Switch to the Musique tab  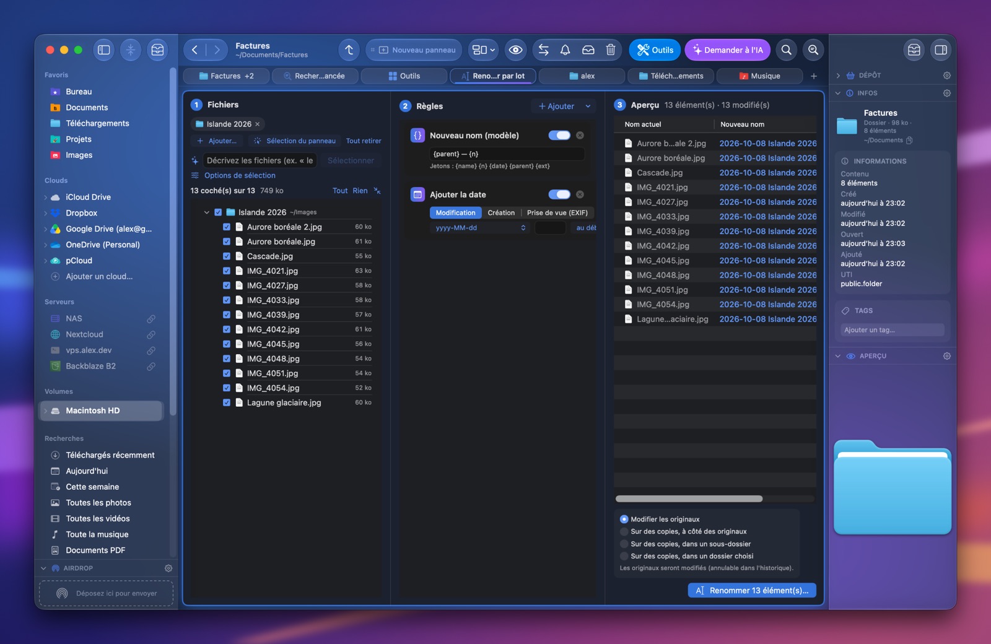point(759,76)
